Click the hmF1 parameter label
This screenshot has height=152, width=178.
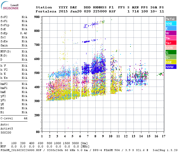4,88
